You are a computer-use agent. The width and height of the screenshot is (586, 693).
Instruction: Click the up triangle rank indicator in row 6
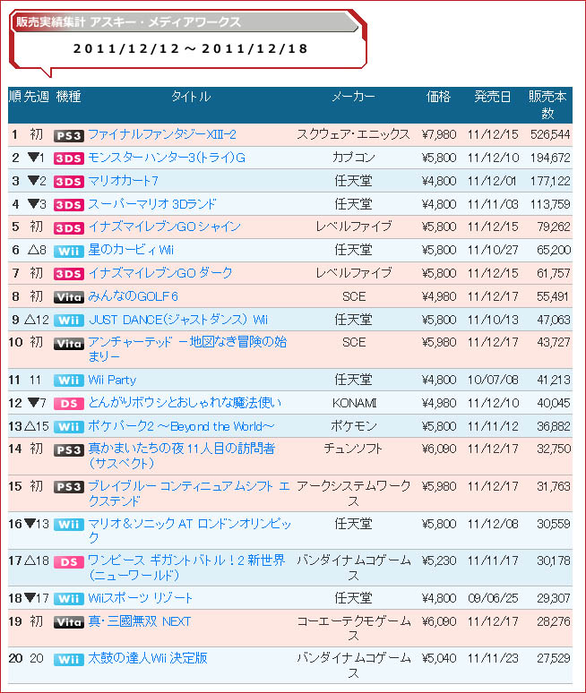pyautogui.click(x=33, y=250)
